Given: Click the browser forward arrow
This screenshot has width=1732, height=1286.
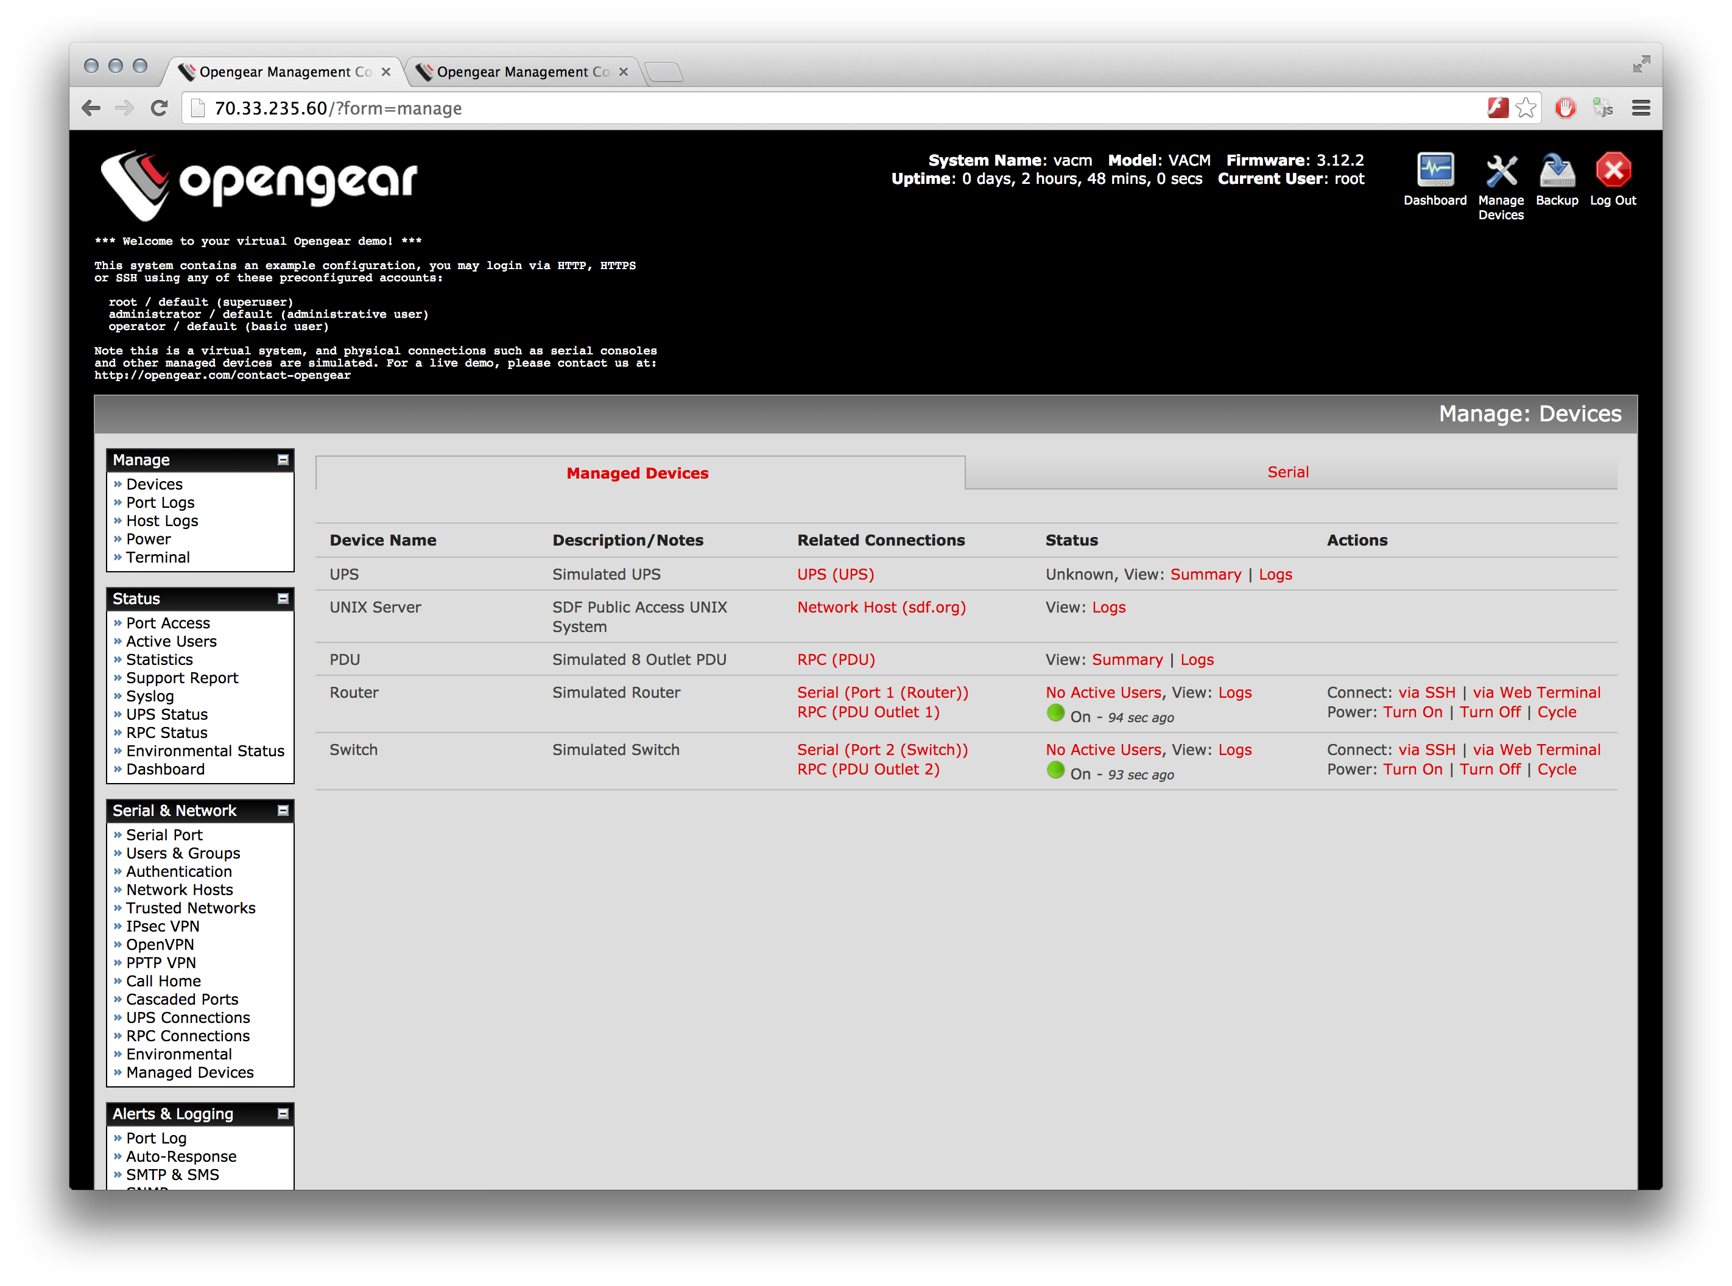Looking at the screenshot, I should click(x=125, y=108).
